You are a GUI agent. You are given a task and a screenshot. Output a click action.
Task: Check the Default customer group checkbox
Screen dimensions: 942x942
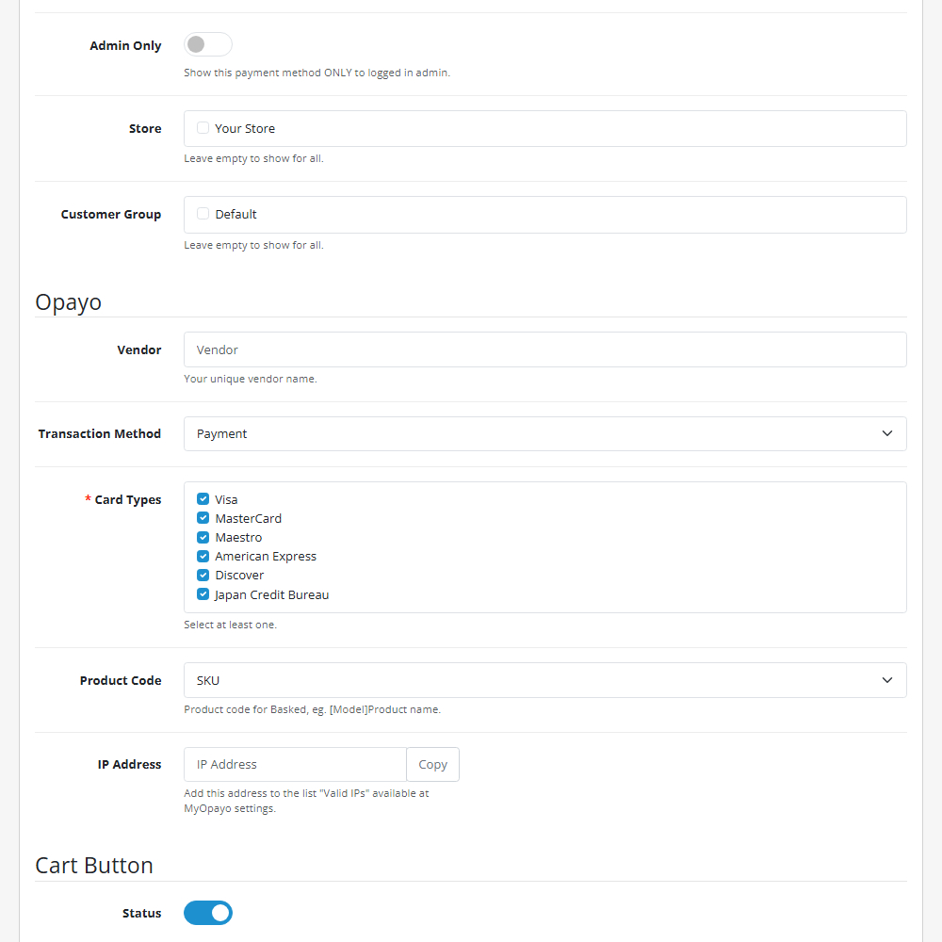pyautogui.click(x=203, y=214)
